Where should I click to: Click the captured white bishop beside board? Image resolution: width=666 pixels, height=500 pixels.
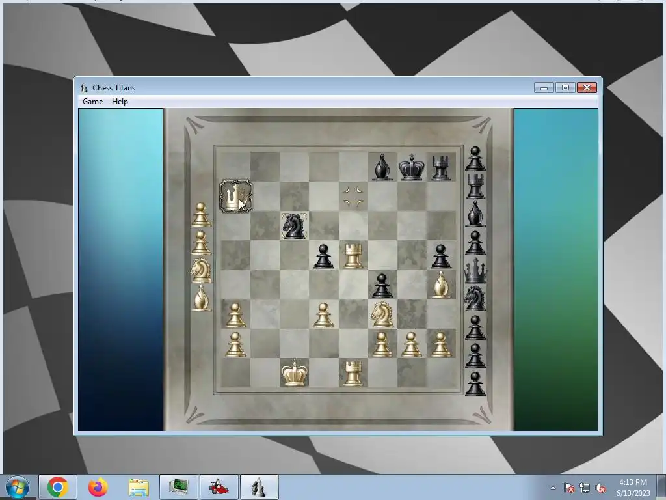[201, 298]
